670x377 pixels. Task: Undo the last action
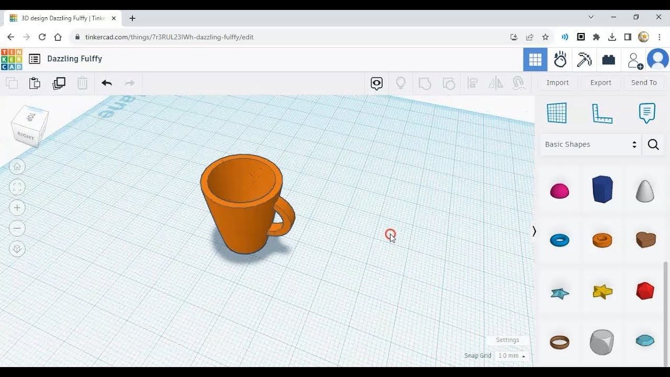(x=107, y=83)
